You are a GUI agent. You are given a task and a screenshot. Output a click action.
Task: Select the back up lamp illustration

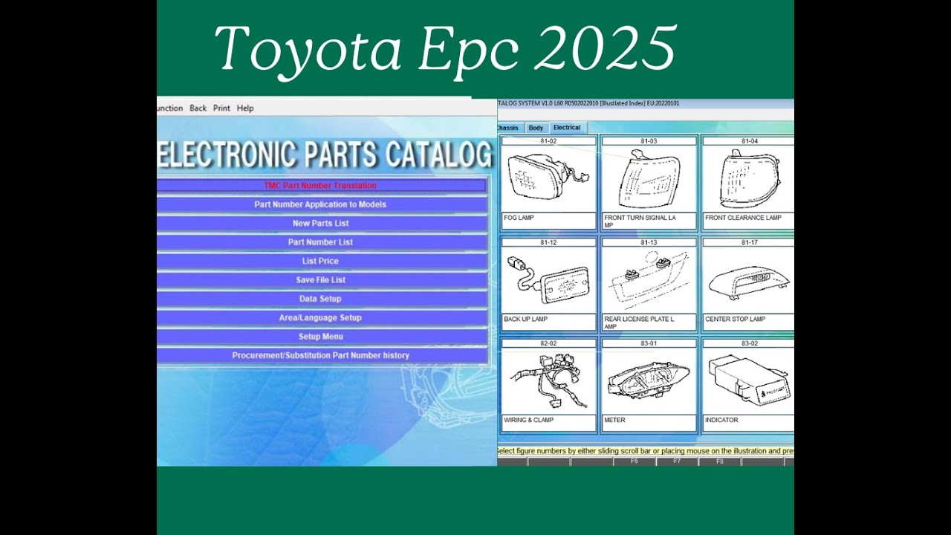tap(548, 279)
